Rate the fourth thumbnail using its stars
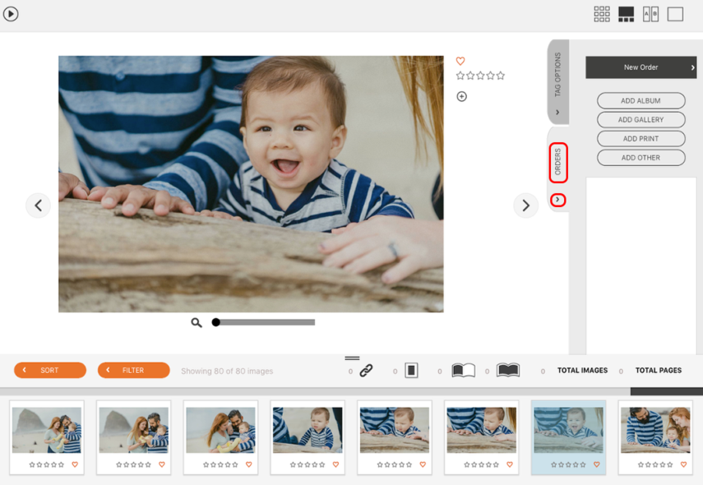703x485 pixels. 308,464
